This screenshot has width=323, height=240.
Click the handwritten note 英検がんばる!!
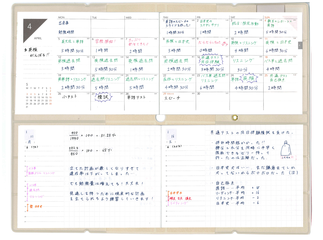(x=37, y=52)
